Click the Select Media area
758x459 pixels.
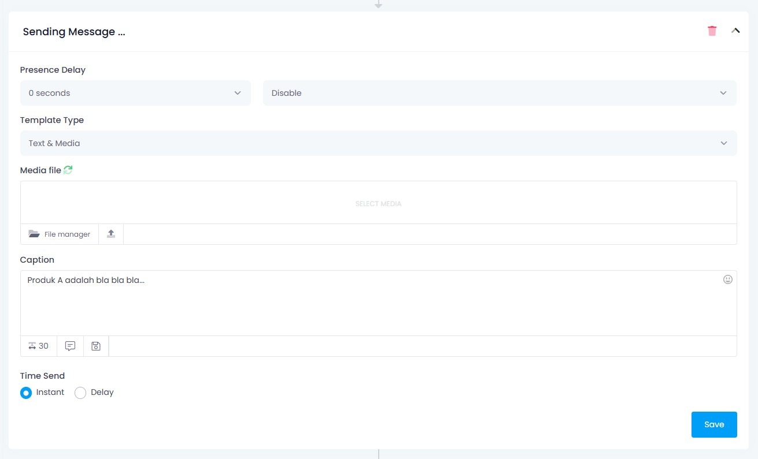click(x=379, y=203)
